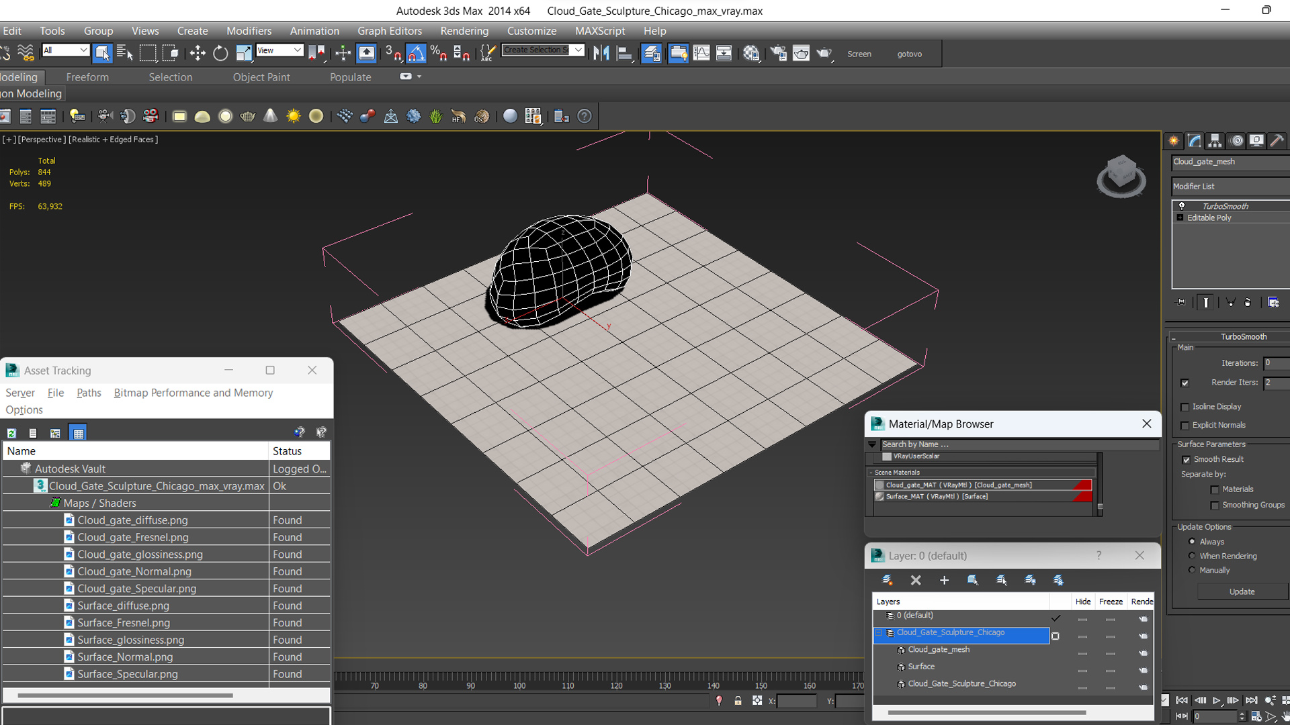Open the Render Setup teapot icon
The width and height of the screenshot is (1290, 725).
779,53
